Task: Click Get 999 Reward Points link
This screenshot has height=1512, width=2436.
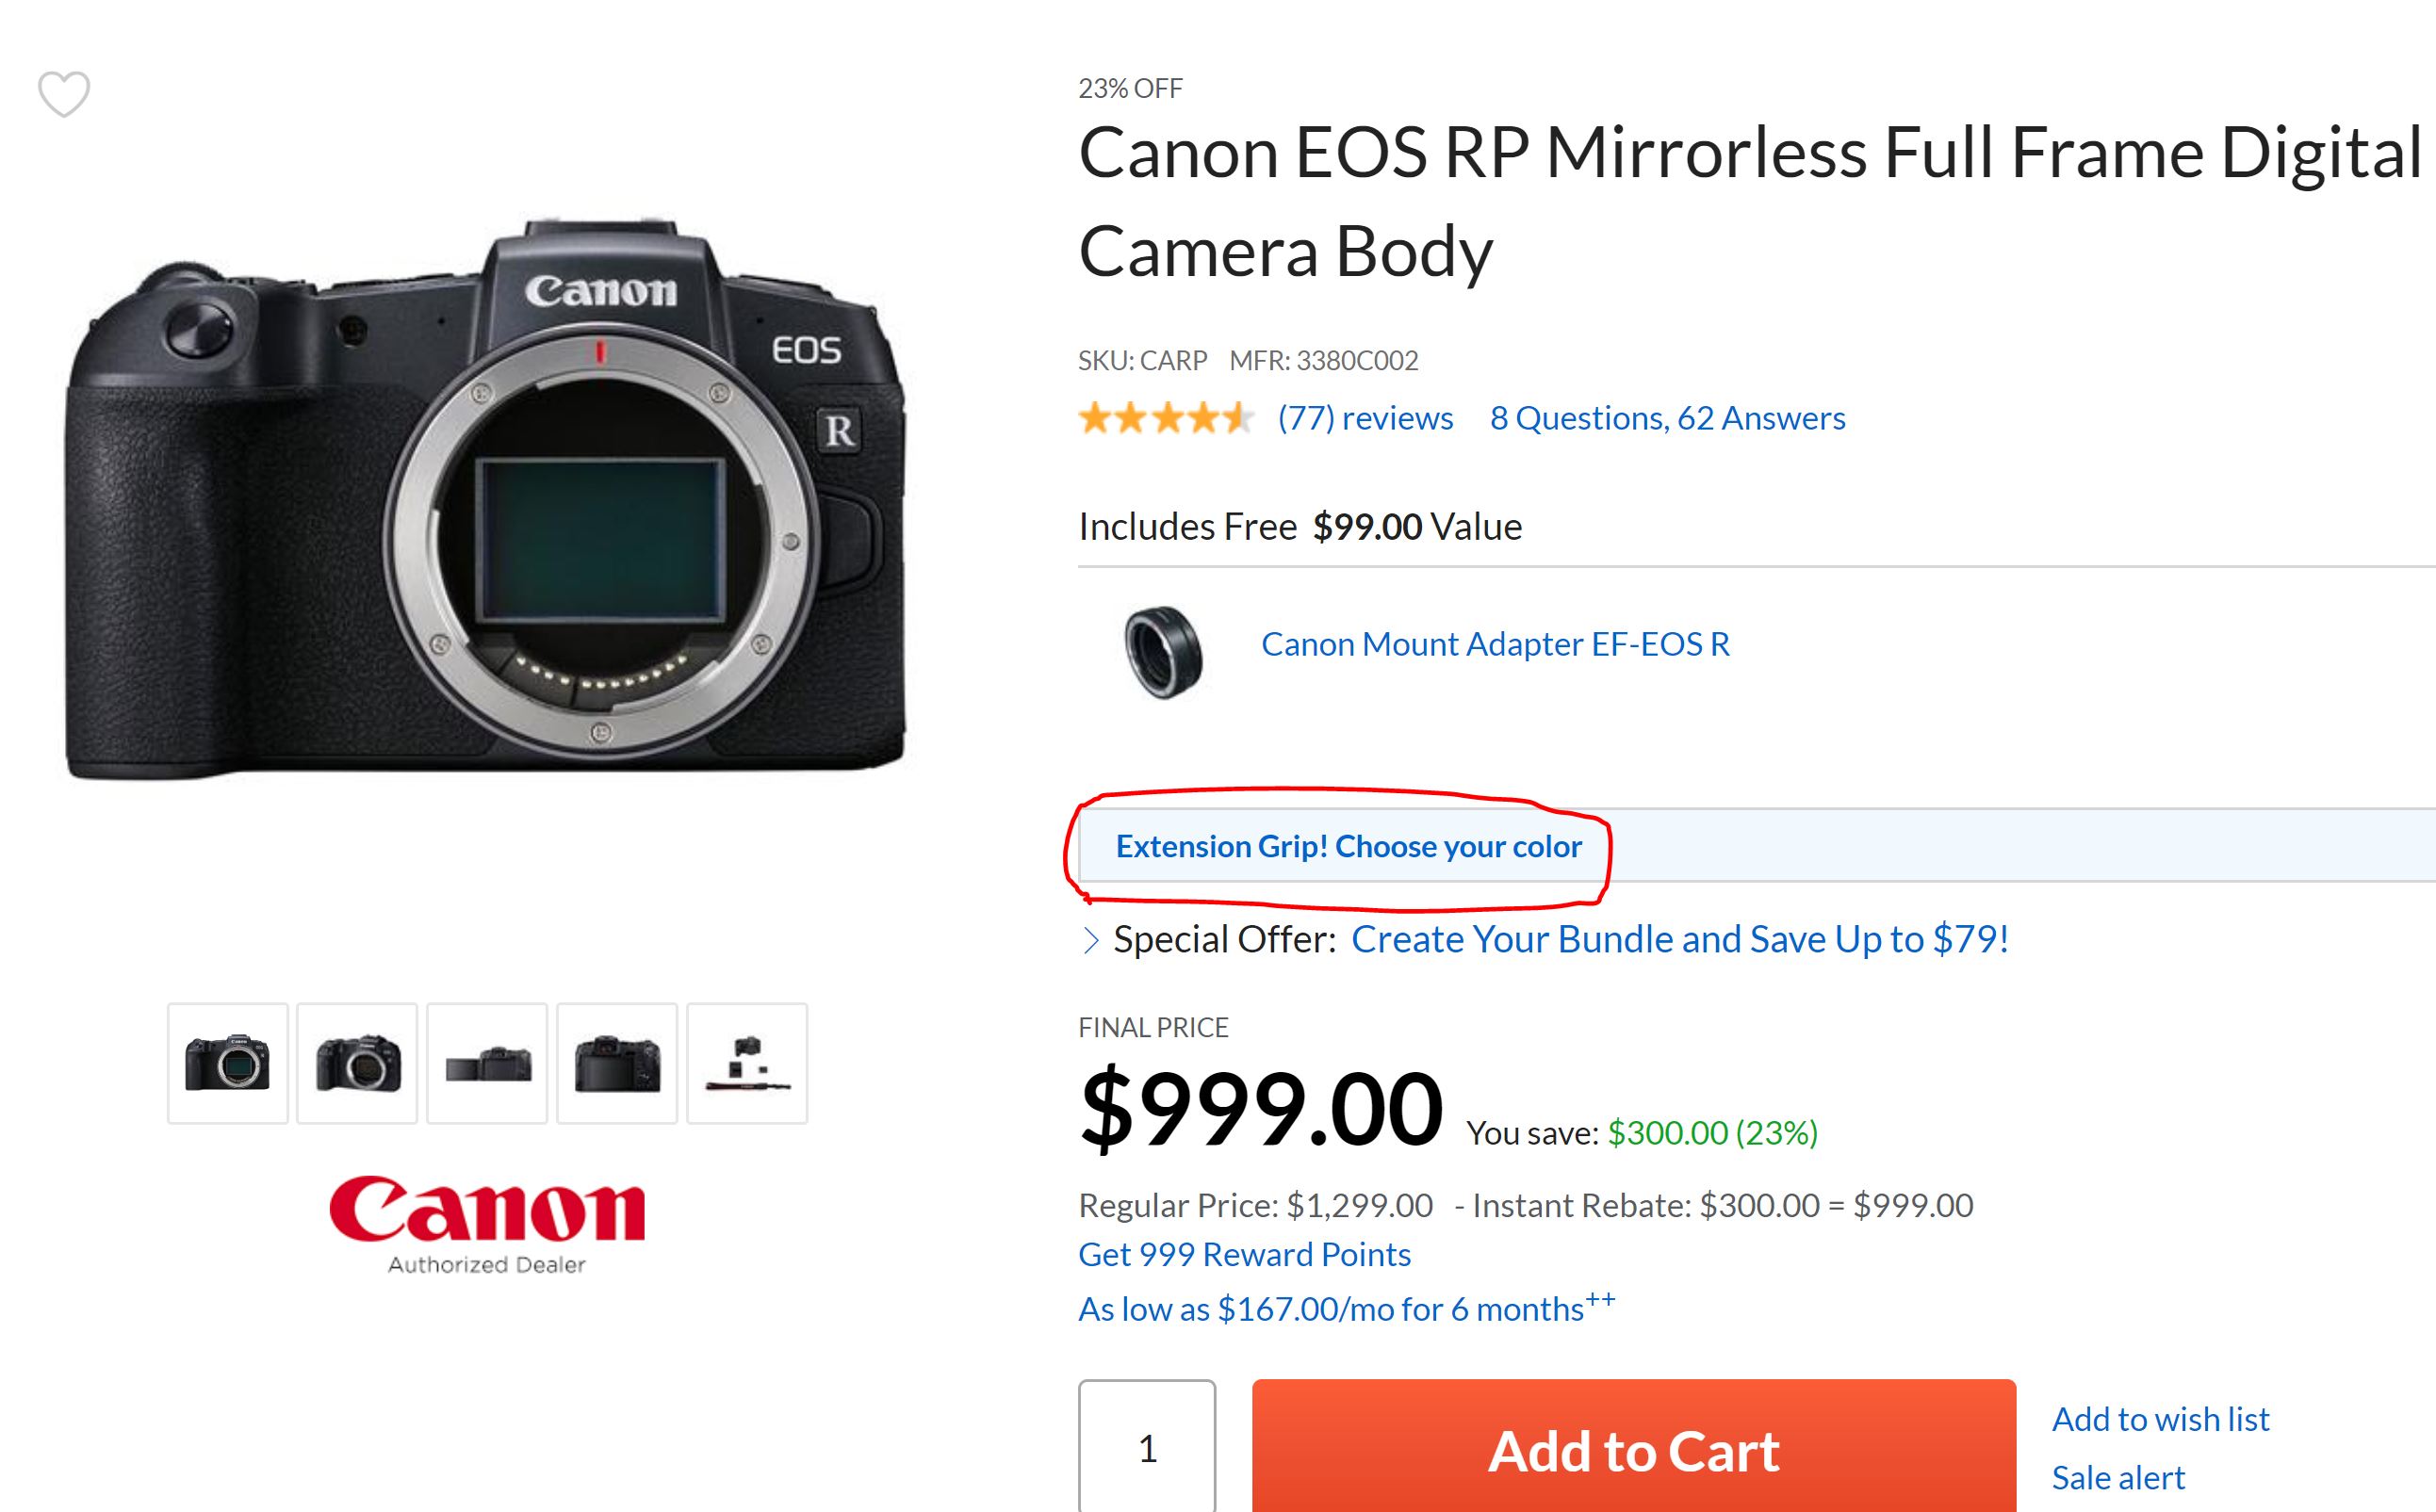Action: pos(1244,1255)
